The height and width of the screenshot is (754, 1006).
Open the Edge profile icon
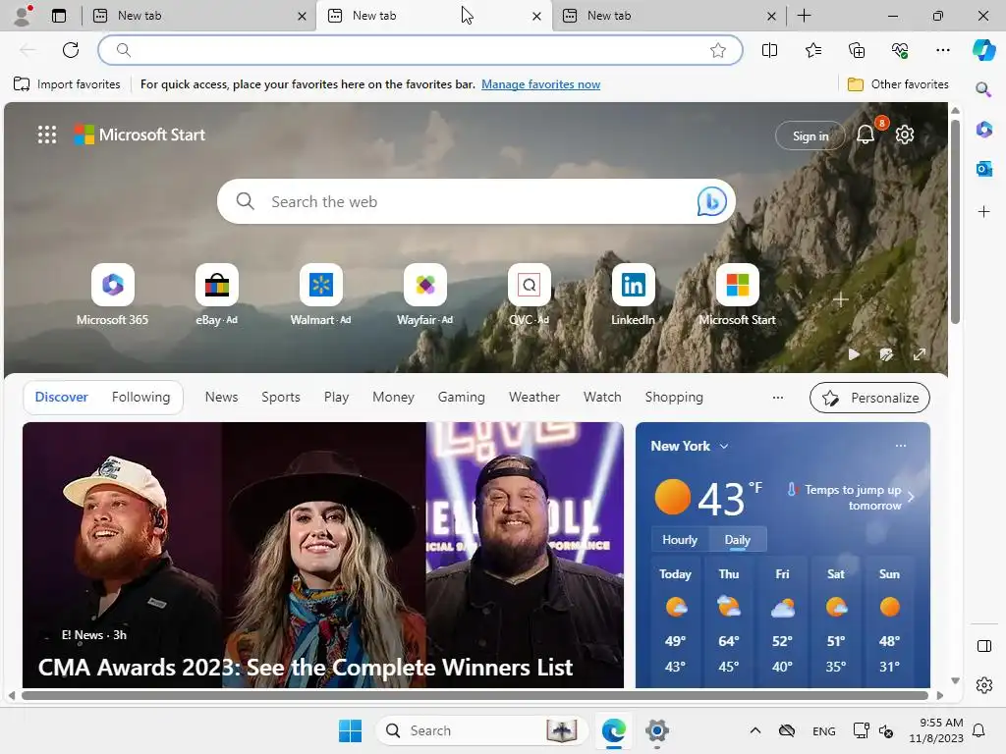(23, 16)
